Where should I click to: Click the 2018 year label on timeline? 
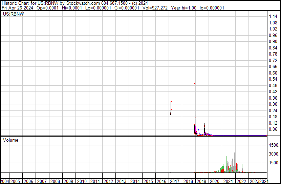point(188,181)
